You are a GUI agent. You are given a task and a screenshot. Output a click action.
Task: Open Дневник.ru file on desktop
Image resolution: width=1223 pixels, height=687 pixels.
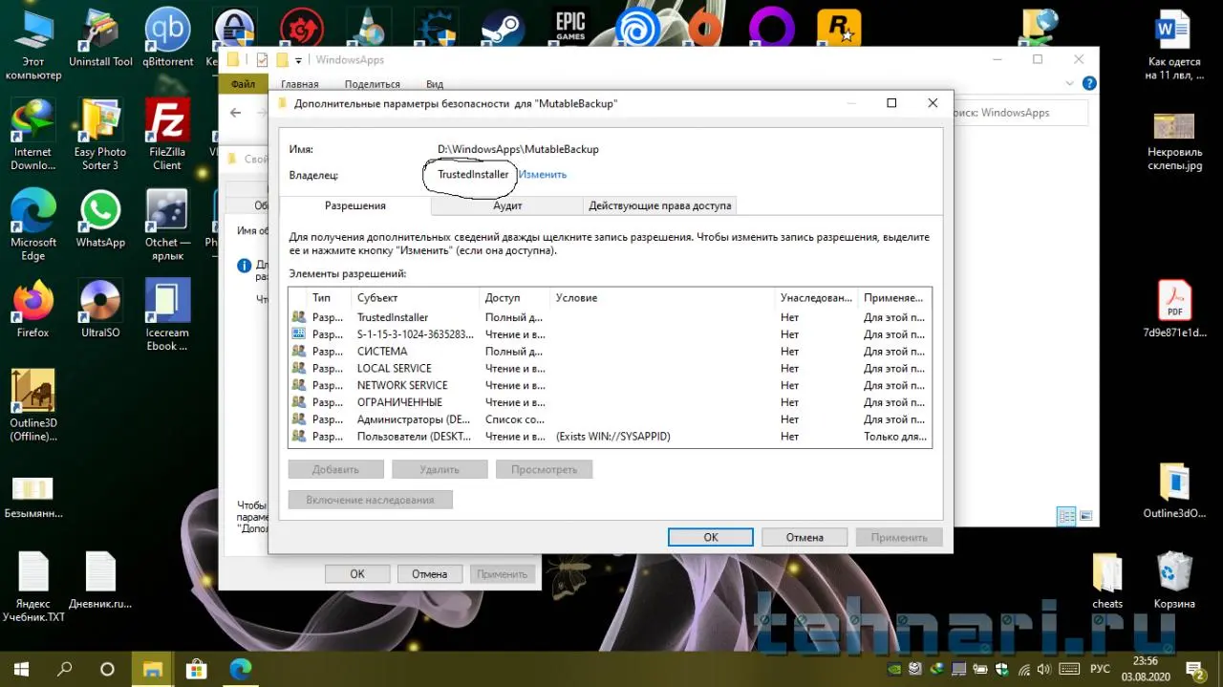100,580
